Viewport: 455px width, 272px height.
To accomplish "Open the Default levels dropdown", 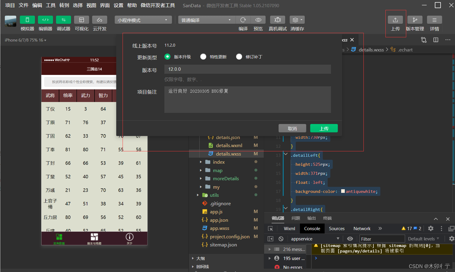I will click(x=423, y=239).
